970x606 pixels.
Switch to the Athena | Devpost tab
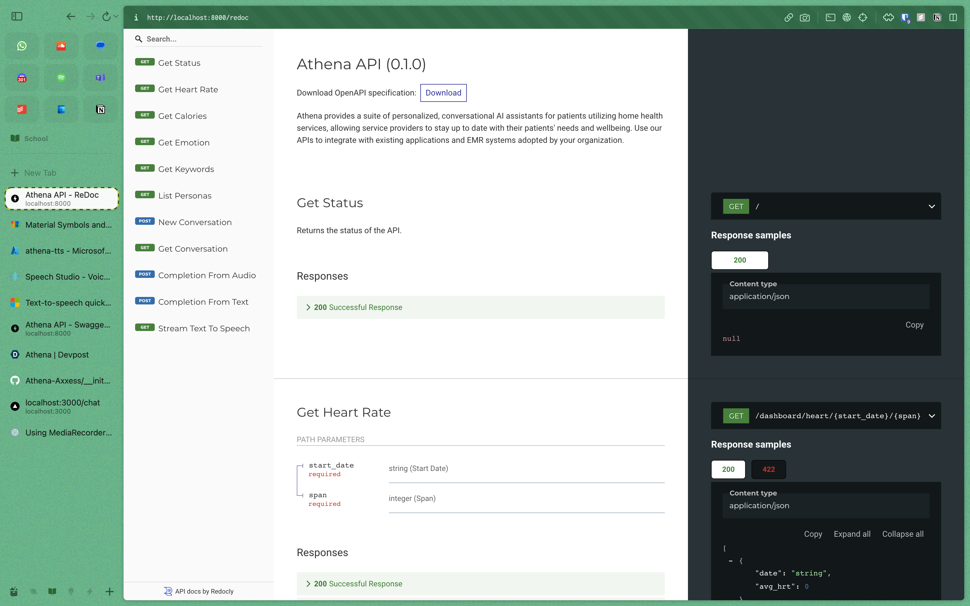pyautogui.click(x=57, y=355)
